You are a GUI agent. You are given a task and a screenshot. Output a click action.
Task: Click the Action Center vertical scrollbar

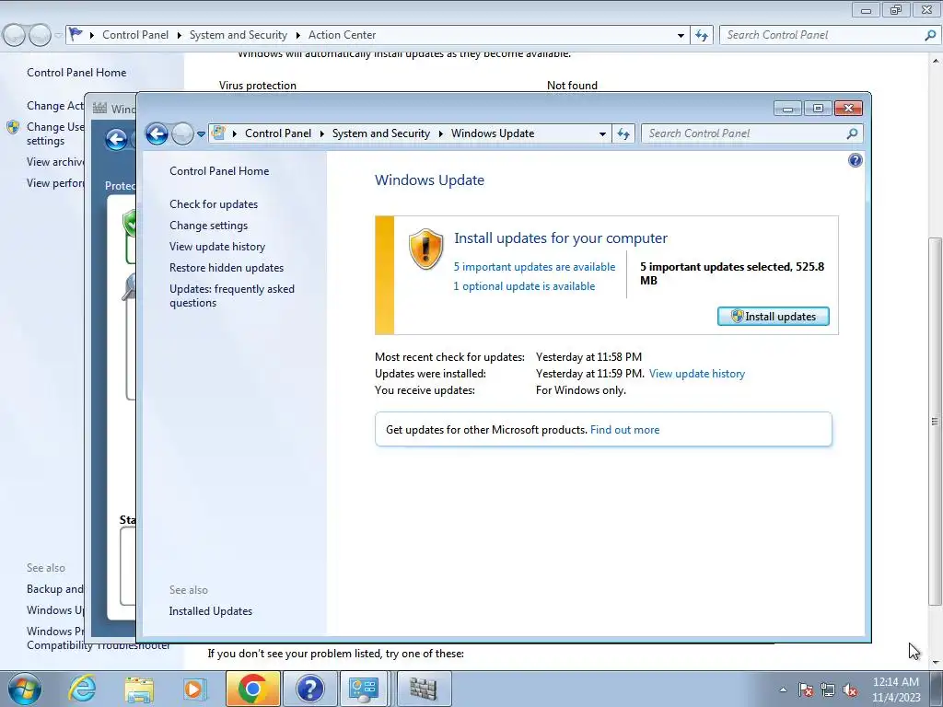(936, 421)
